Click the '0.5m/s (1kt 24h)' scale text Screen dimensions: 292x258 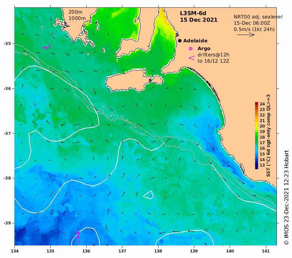(x=254, y=29)
